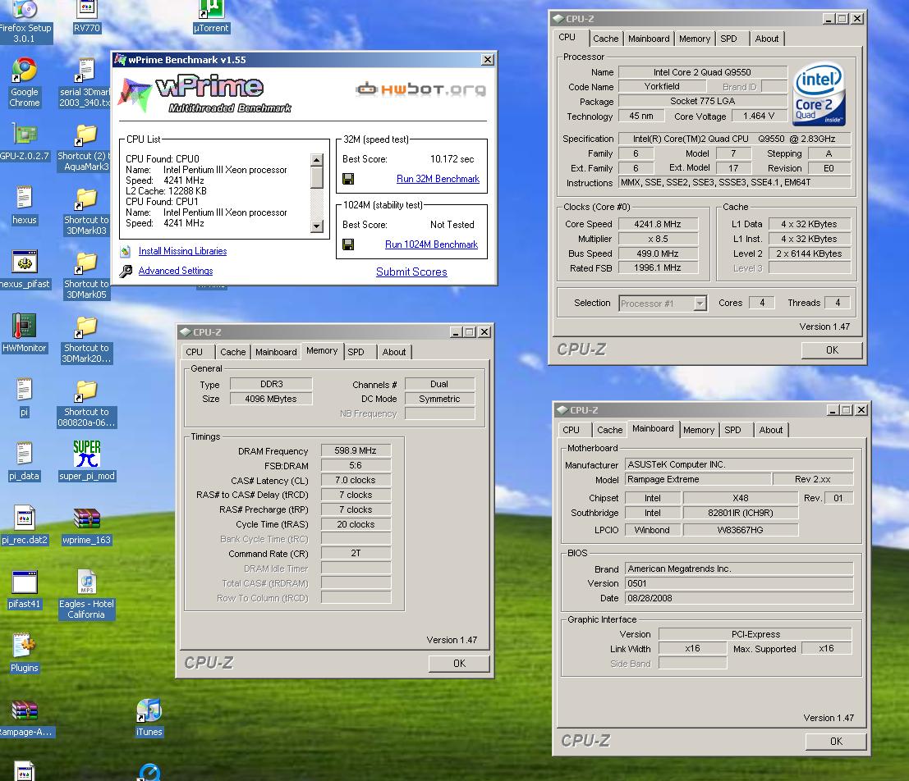Switch to Cache tab in top CPU-Z window
Image resolution: width=909 pixels, height=781 pixels.
click(606, 39)
